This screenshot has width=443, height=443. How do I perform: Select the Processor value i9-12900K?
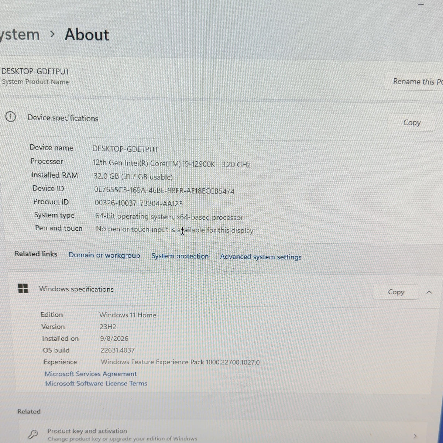pos(172,164)
